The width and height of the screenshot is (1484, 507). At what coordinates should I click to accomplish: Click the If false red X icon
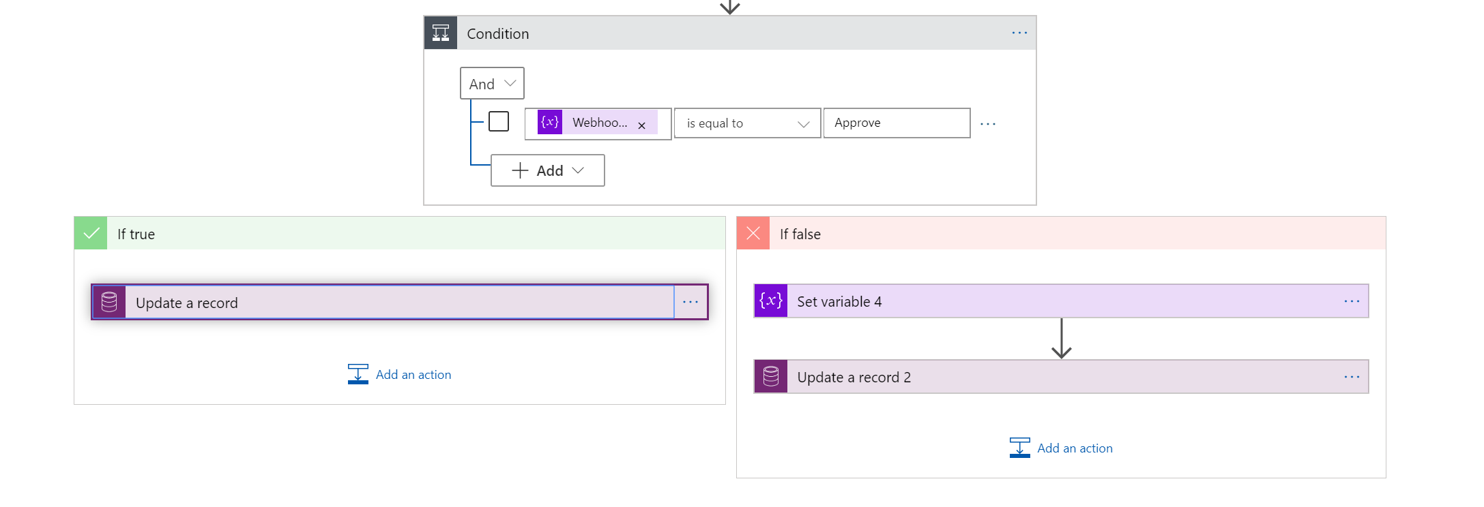coord(753,234)
